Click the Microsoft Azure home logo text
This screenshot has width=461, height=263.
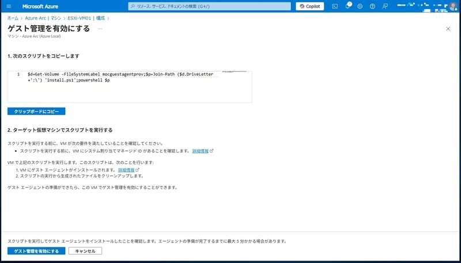(40, 6)
